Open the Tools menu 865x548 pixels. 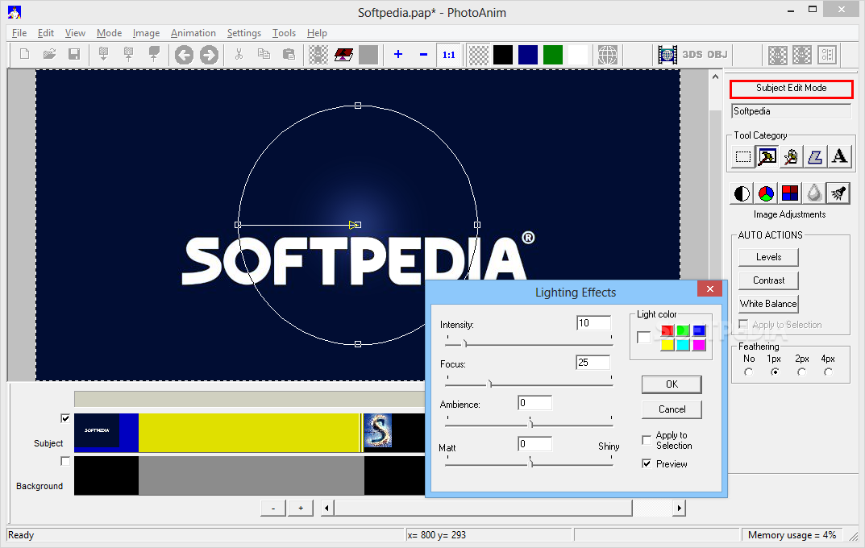[284, 33]
